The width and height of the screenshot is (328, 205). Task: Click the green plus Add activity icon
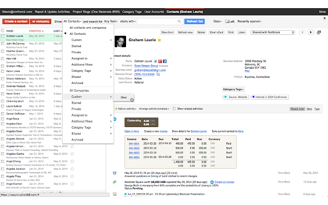point(116,109)
